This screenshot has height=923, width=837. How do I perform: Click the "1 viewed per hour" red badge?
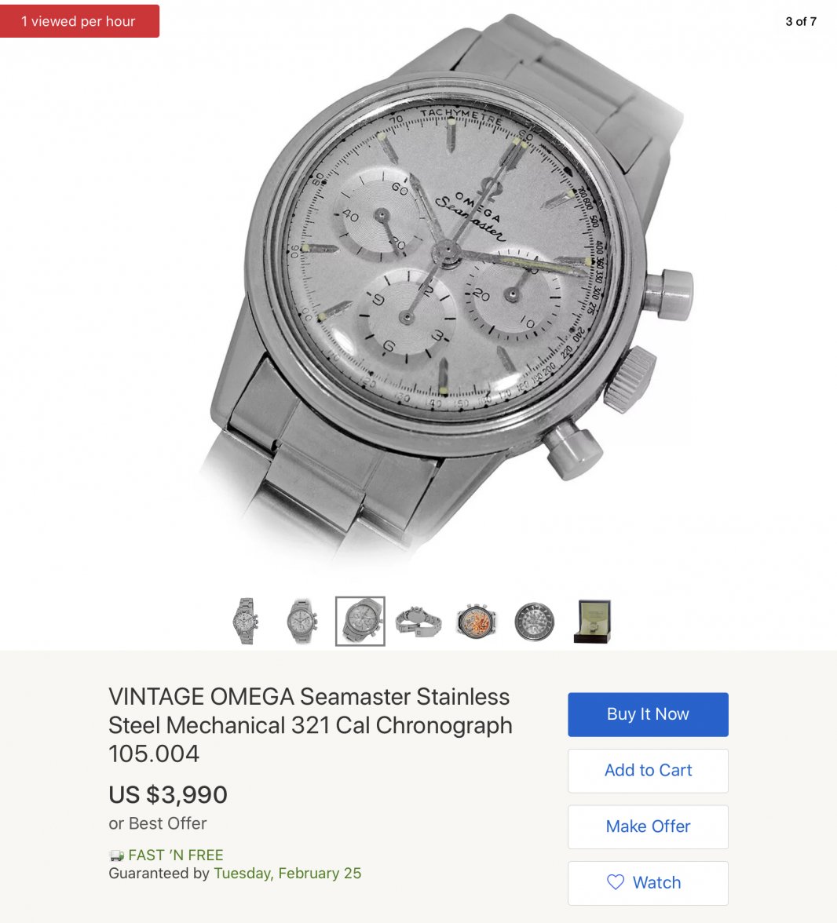pyautogui.click(x=79, y=21)
